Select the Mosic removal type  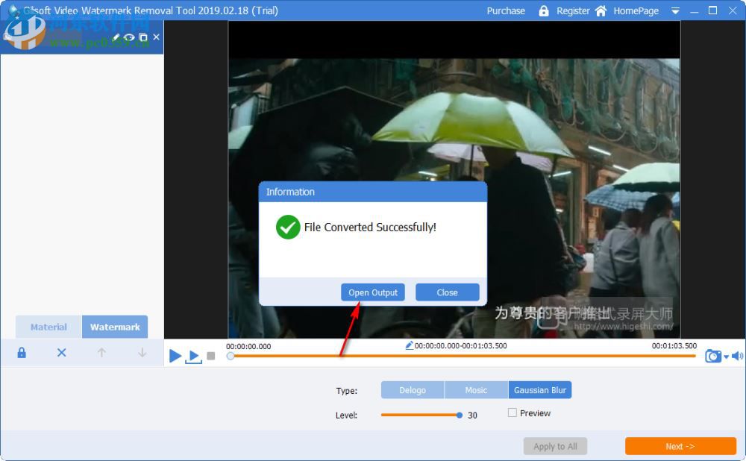point(475,389)
